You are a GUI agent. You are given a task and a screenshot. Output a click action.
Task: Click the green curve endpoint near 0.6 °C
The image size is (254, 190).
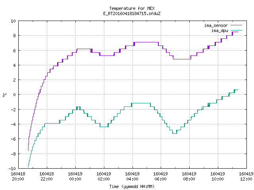[237, 90]
